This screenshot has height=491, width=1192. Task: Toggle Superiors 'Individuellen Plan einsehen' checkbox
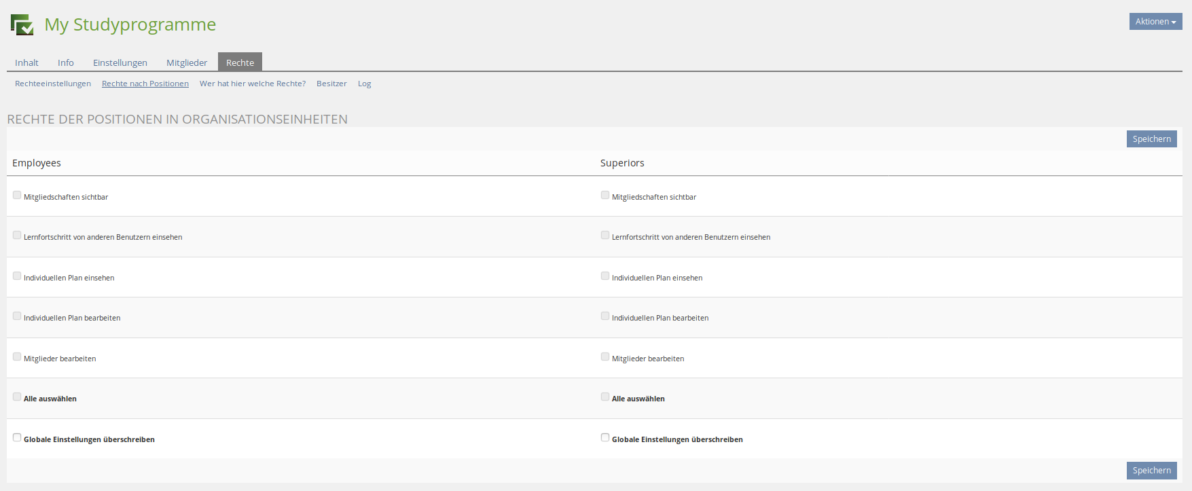point(605,276)
